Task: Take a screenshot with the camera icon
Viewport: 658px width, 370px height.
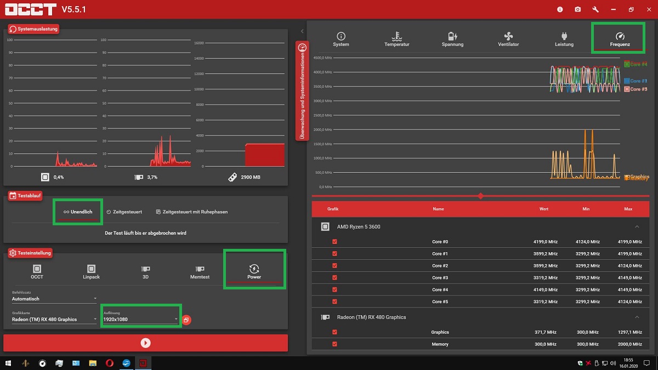Action: (577, 9)
